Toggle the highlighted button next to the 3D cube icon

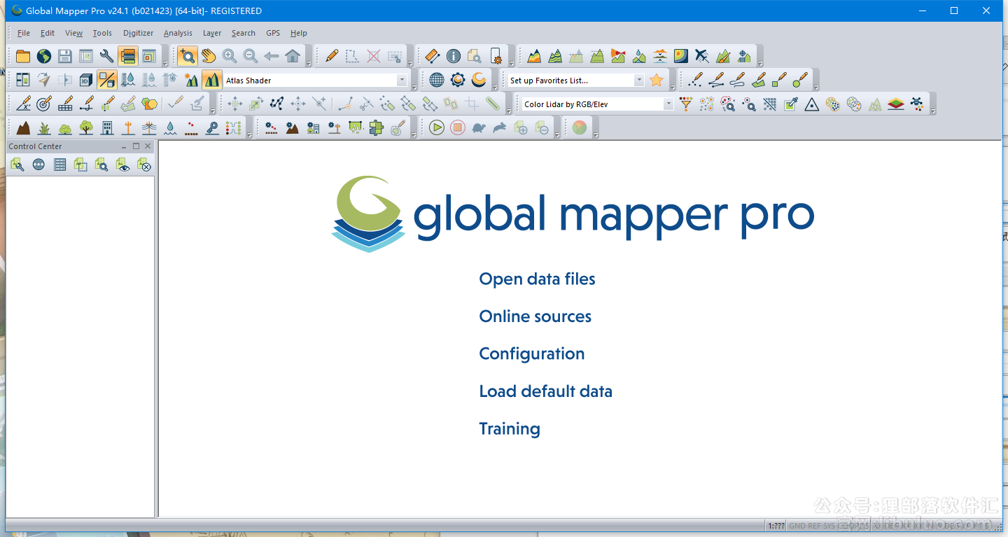click(x=107, y=81)
